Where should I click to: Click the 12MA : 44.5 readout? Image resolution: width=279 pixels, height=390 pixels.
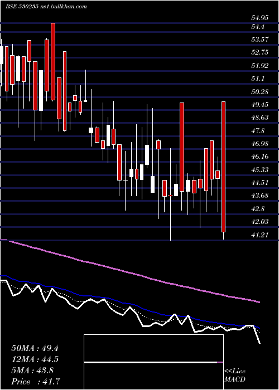[35, 359]
